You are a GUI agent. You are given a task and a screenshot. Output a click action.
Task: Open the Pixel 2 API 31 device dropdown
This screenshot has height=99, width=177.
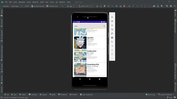click(85, 6)
